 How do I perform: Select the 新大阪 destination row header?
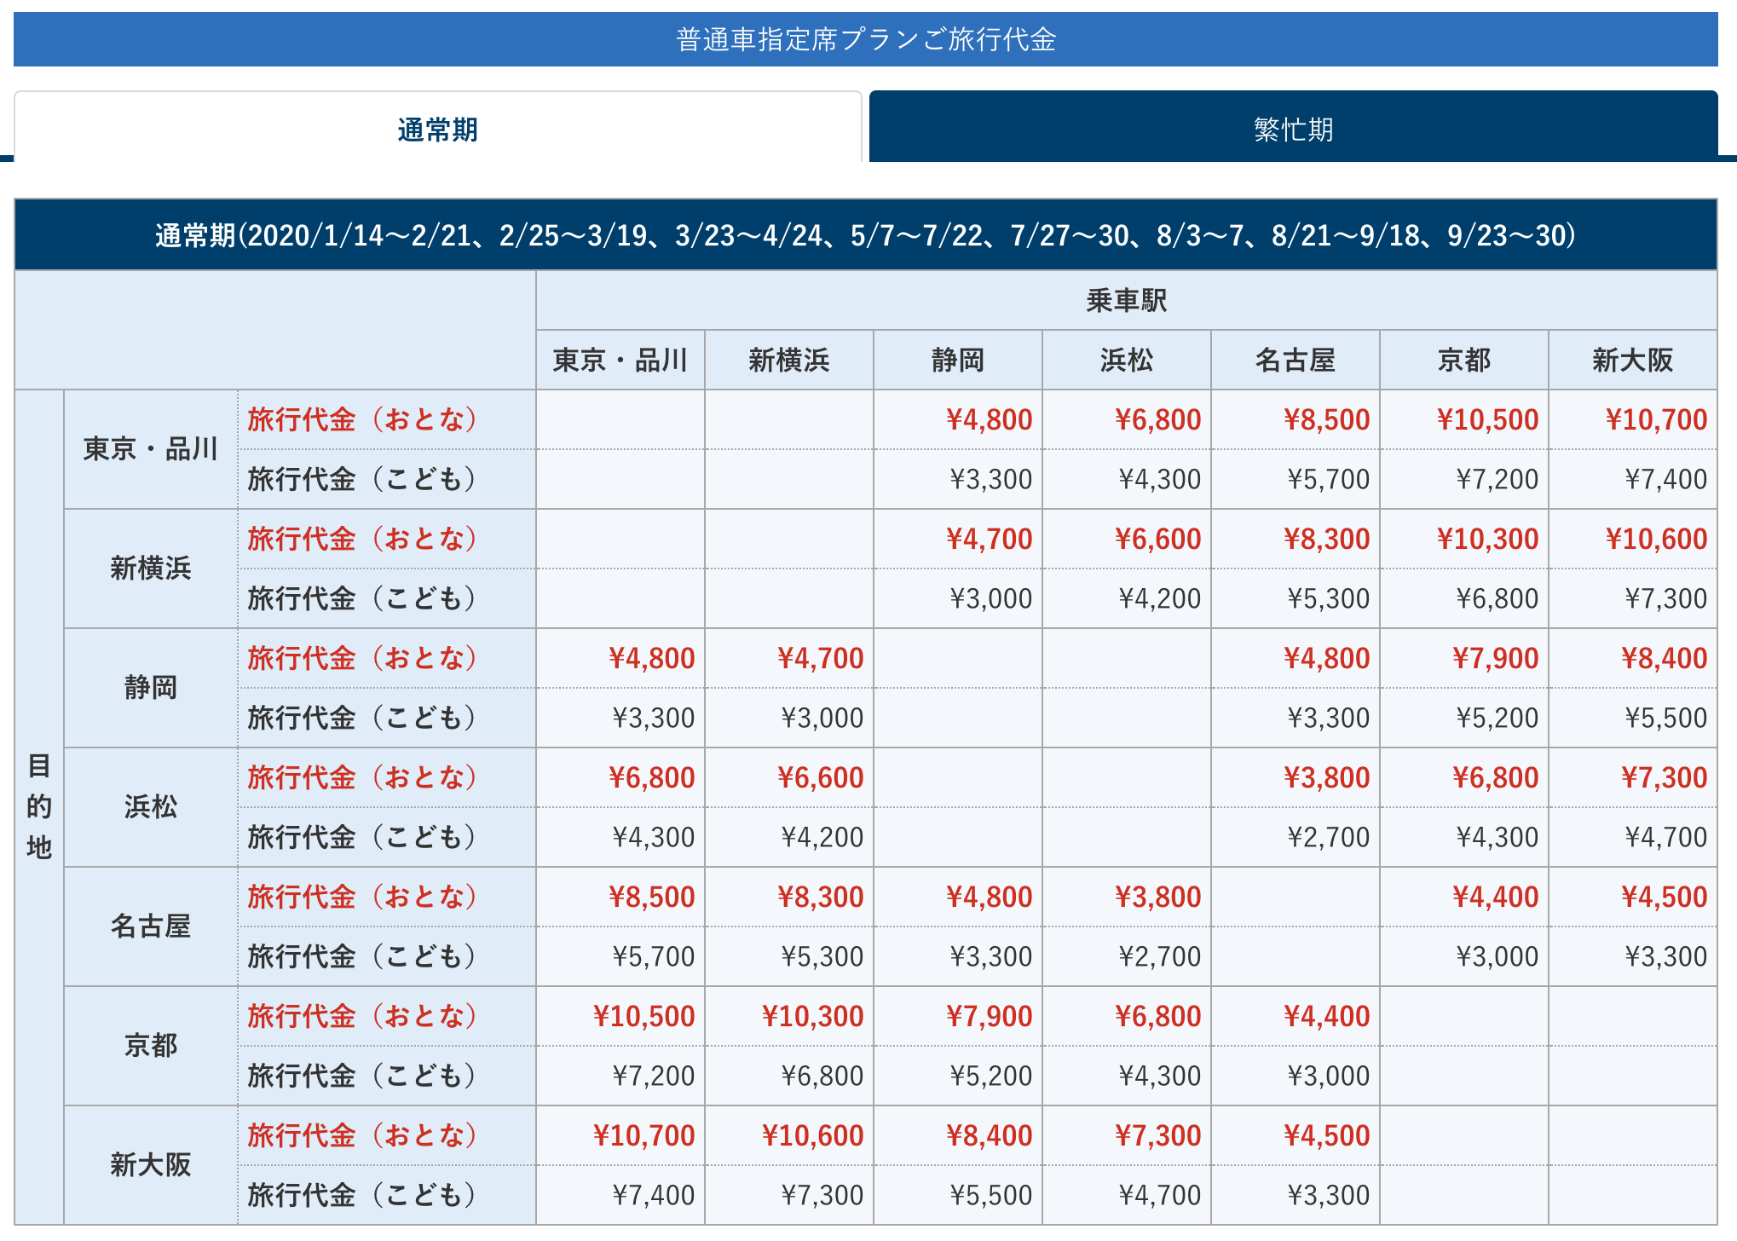pyautogui.click(x=151, y=1165)
